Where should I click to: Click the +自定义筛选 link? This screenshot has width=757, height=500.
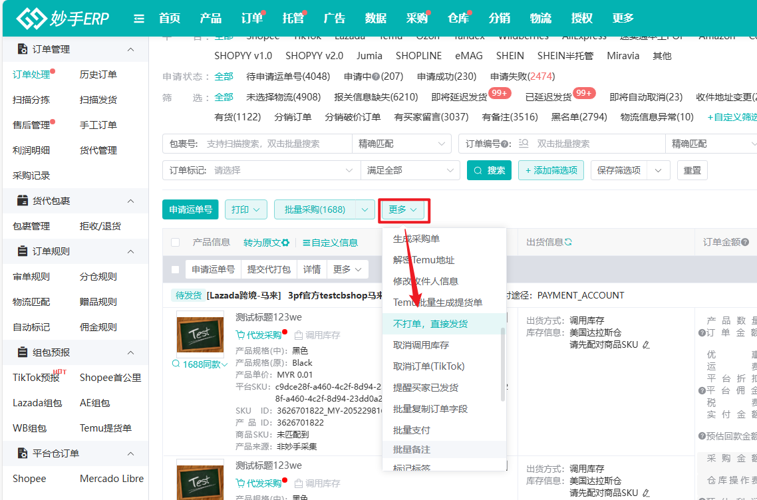[732, 117]
